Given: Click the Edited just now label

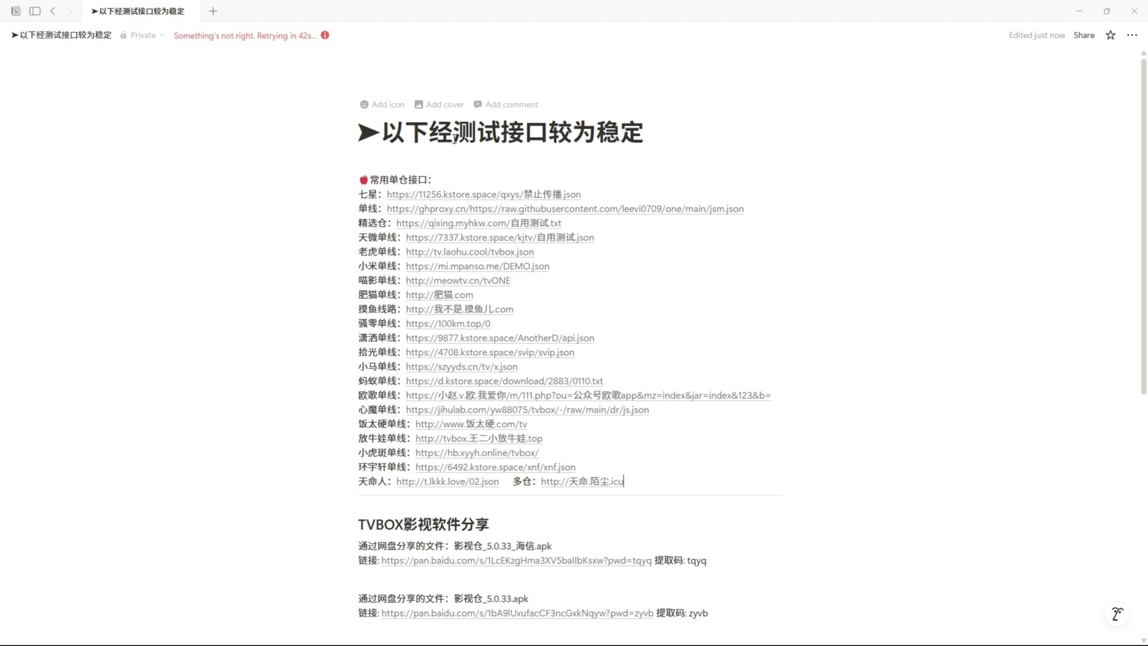Looking at the screenshot, I should 1037,35.
